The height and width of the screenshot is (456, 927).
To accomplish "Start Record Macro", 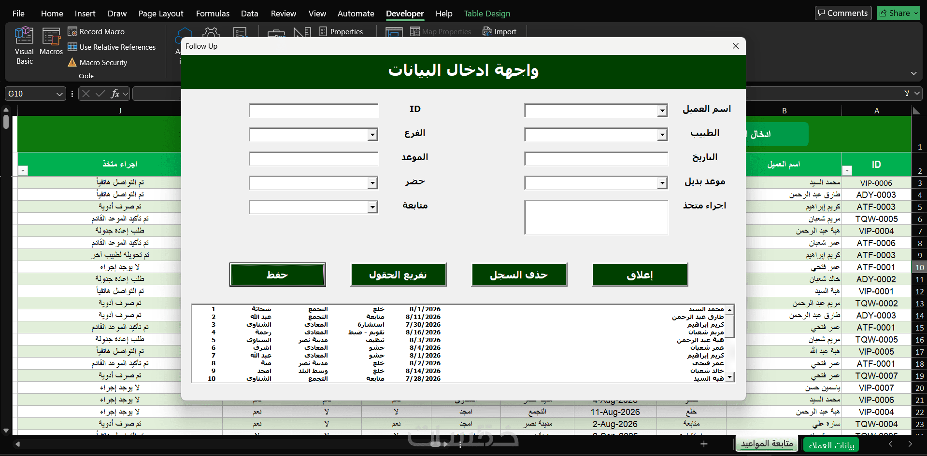I will 96,32.
